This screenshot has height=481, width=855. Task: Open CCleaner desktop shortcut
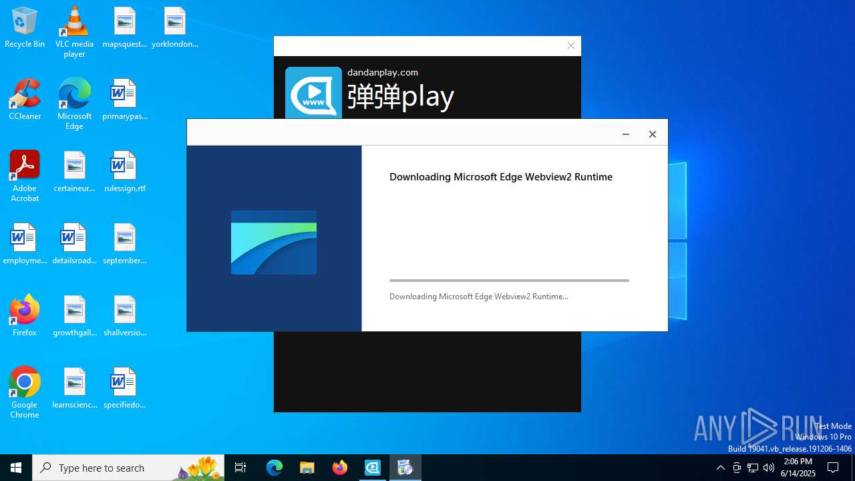coord(25,100)
